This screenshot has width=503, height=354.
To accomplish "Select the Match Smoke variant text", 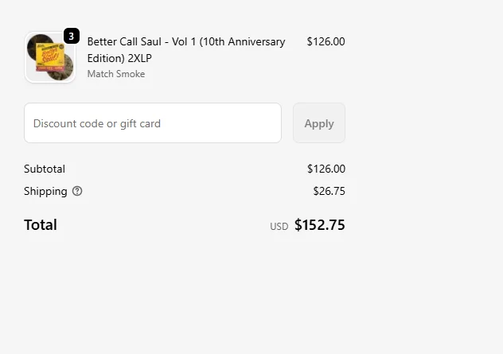I will coord(116,74).
